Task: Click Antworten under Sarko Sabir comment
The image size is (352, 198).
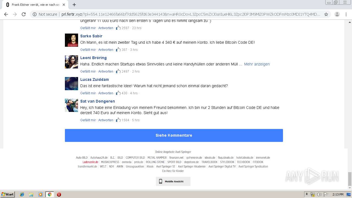Action: [x=106, y=50]
